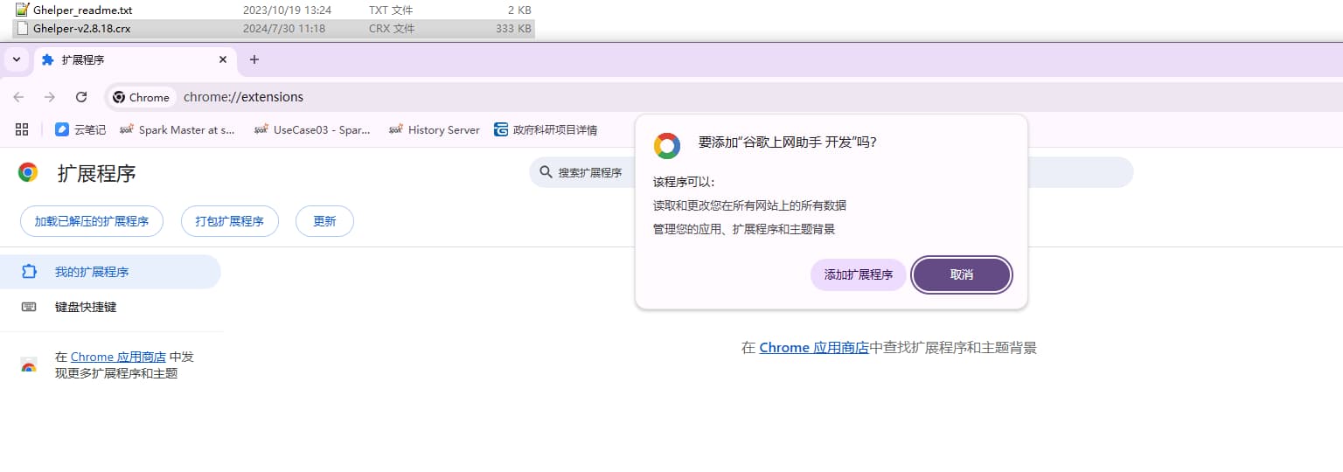Open the UseCase03 Spark bookmark
The image size is (1343, 472).
pyautogui.click(x=312, y=129)
